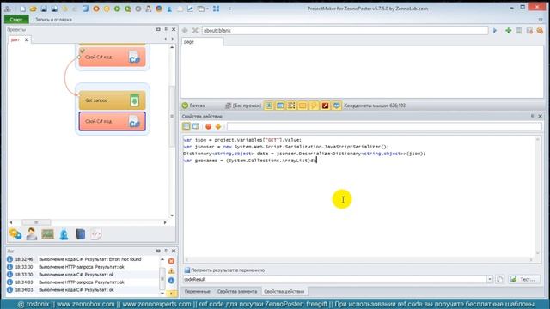Stop page loading with X icon
The height and width of the screenshot is (309, 550).
pos(195,31)
